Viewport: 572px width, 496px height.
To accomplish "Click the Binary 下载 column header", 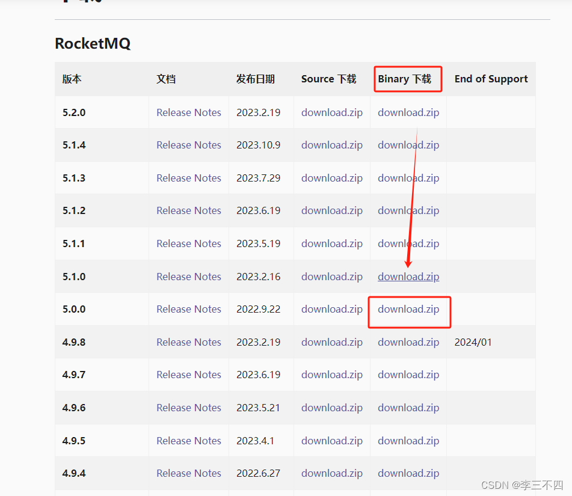I will click(x=405, y=79).
